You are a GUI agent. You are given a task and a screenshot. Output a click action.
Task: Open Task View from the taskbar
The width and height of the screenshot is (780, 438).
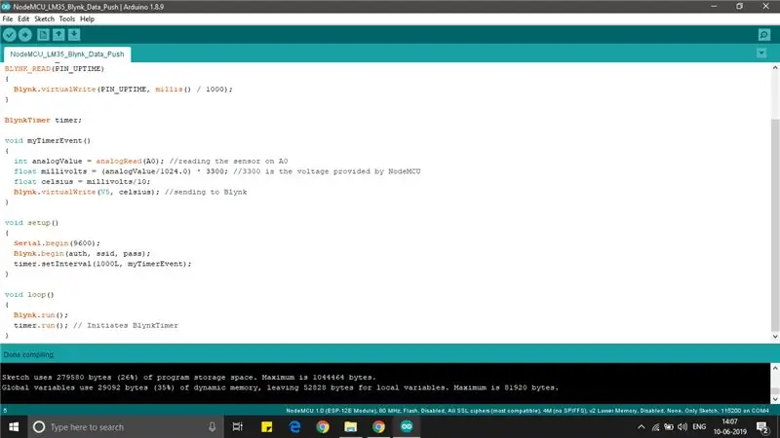click(237, 427)
